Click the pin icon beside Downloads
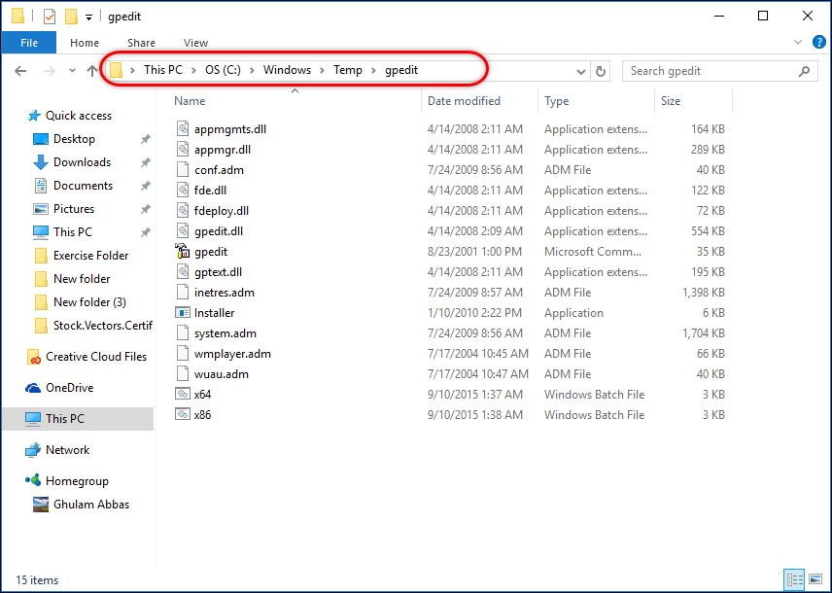 145,162
